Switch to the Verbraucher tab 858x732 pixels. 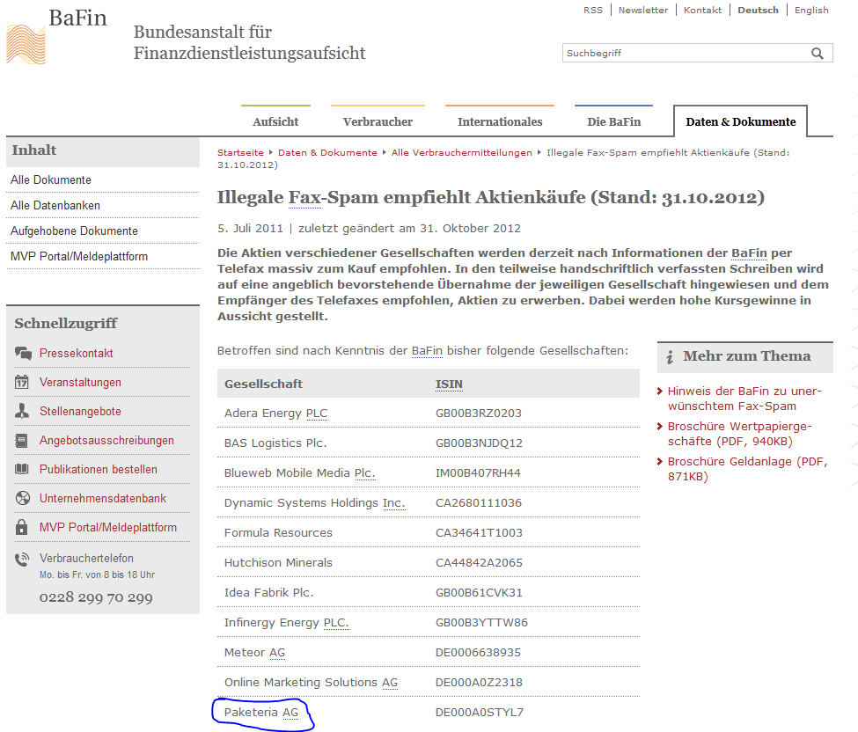pos(377,121)
